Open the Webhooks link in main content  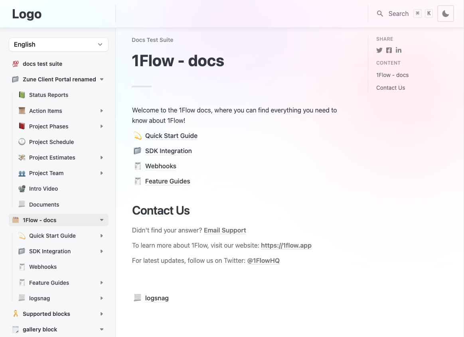click(161, 166)
